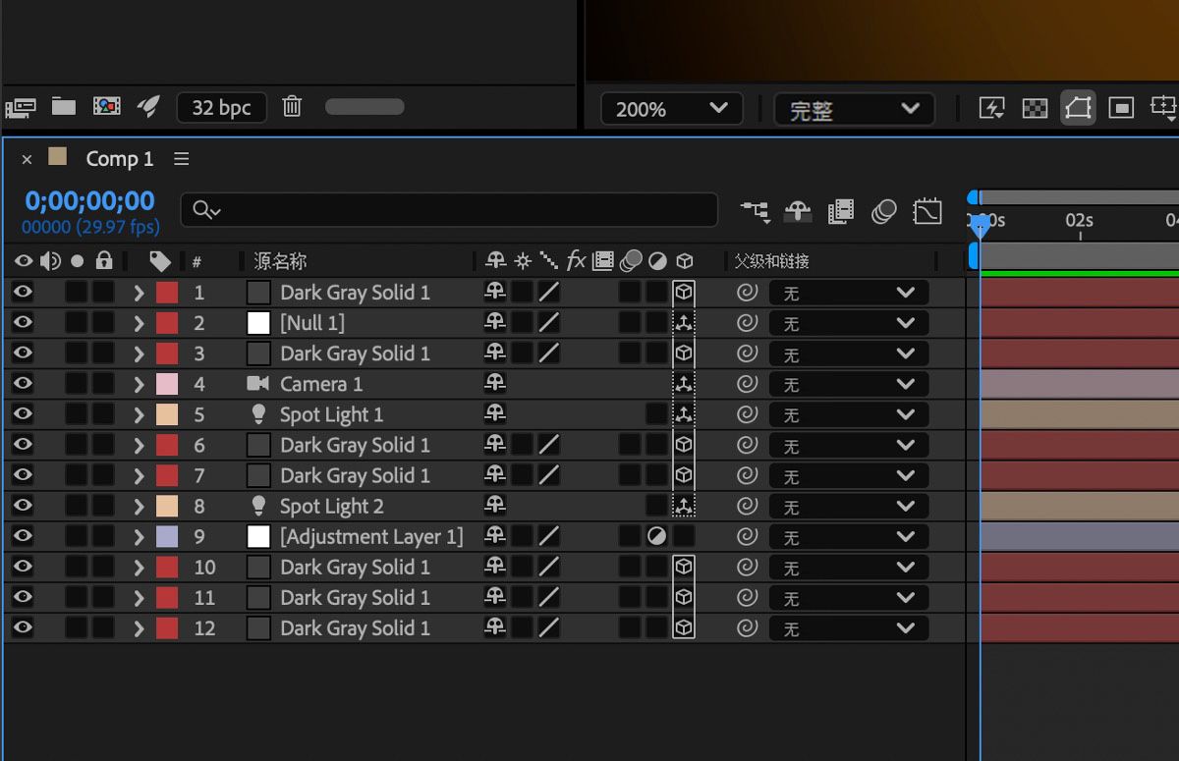Expand Null 1 layer properties
This screenshot has width=1179, height=761.
point(139,322)
